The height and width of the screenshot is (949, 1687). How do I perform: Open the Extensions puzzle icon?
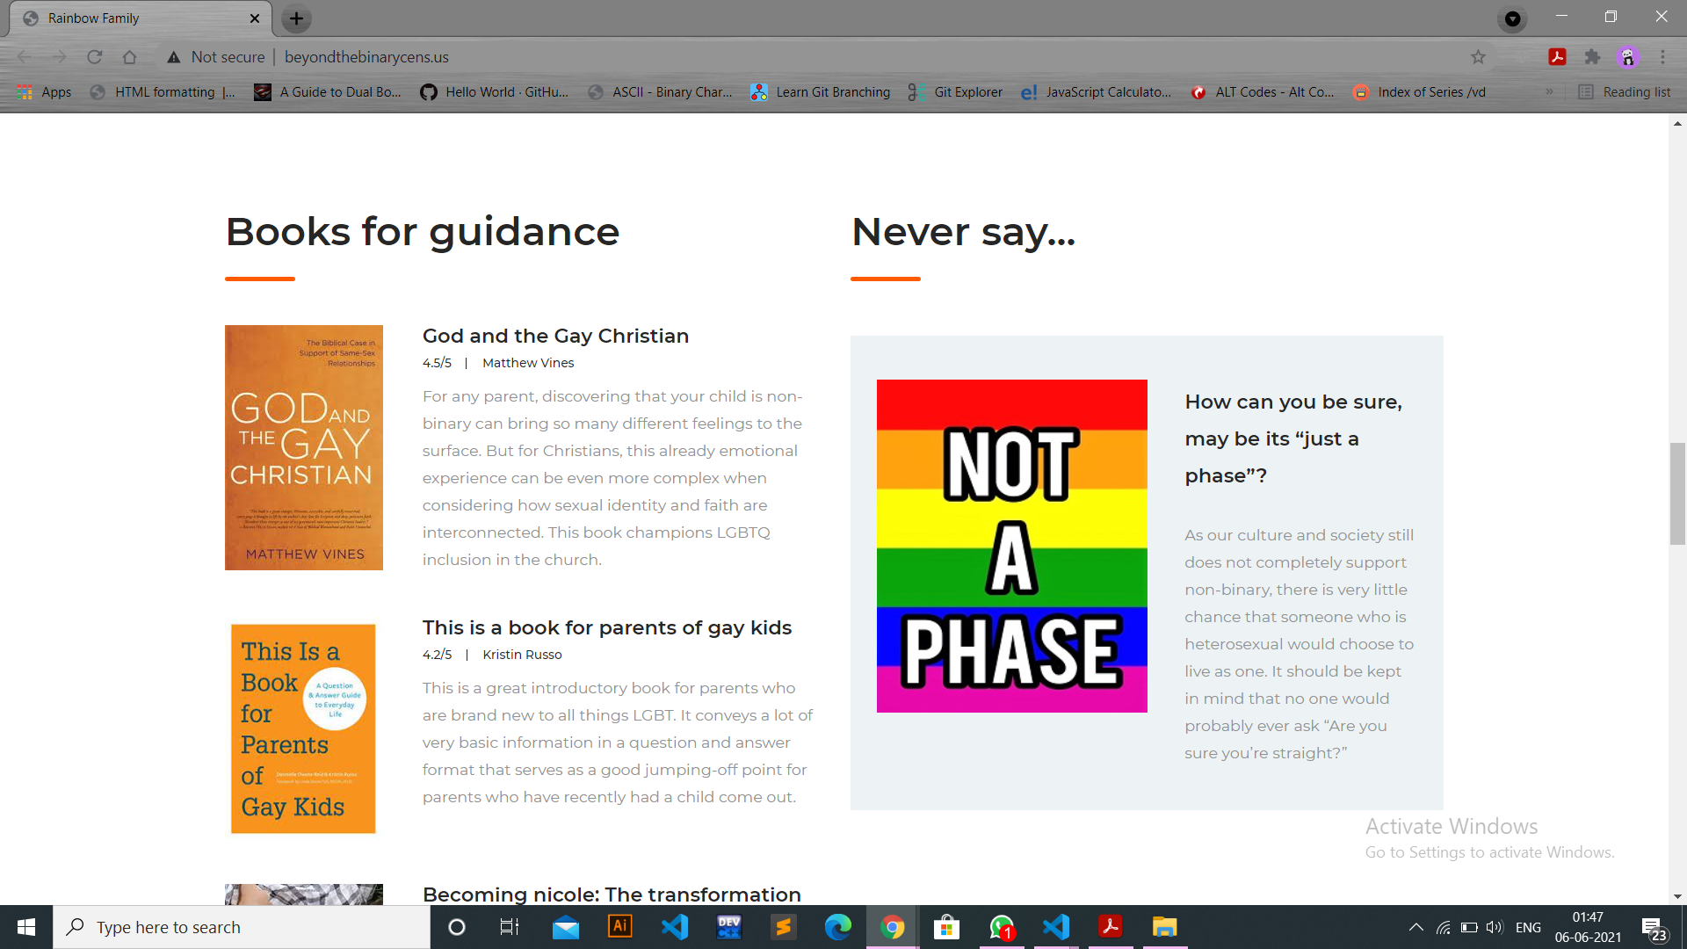(x=1592, y=57)
